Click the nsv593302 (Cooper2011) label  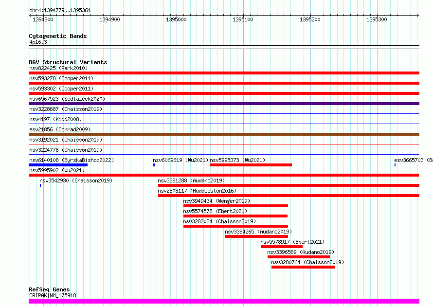tap(61, 89)
